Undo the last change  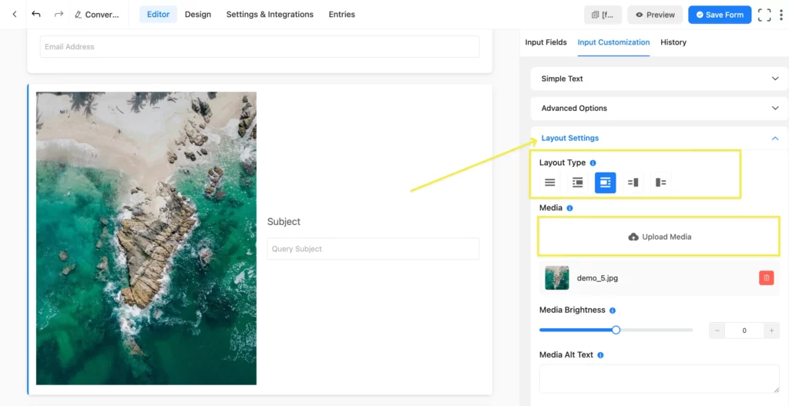35,14
